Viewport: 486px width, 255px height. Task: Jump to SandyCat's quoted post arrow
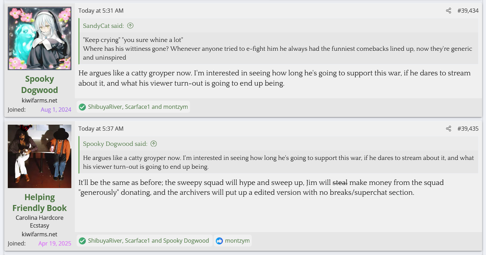[130, 26]
